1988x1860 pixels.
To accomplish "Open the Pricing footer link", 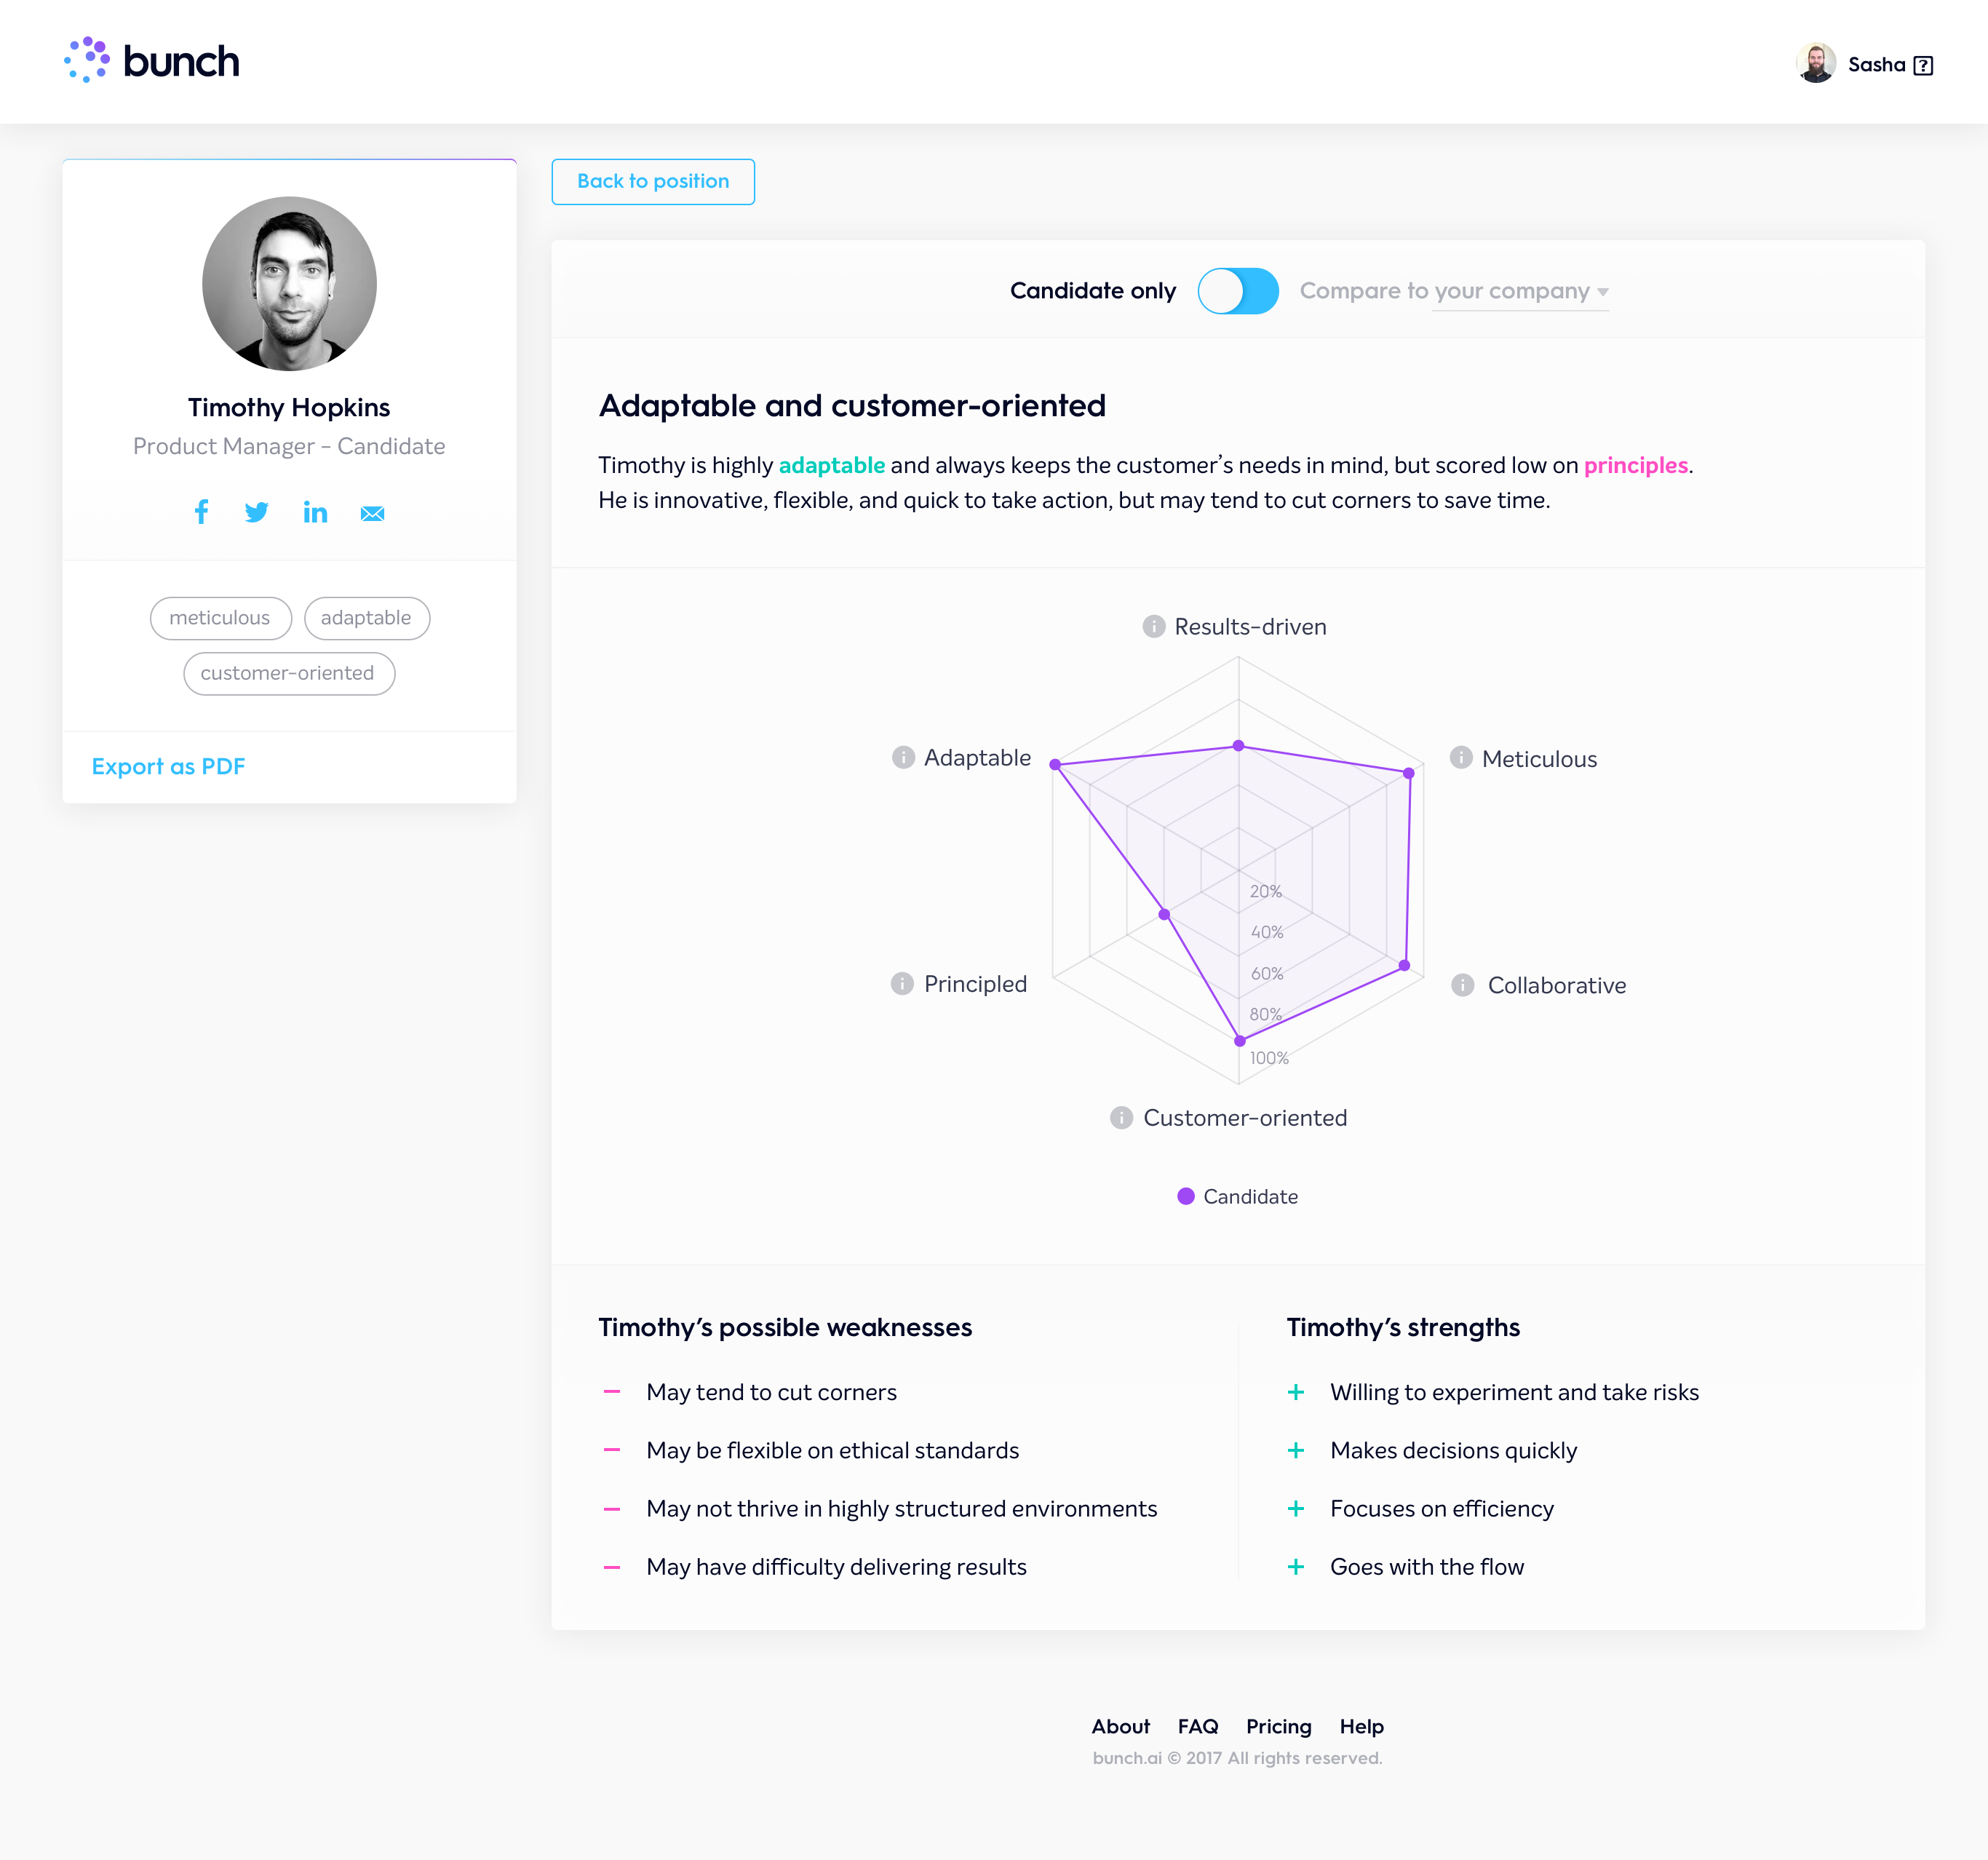I will pyautogui.click(x=1278, y=1726).
